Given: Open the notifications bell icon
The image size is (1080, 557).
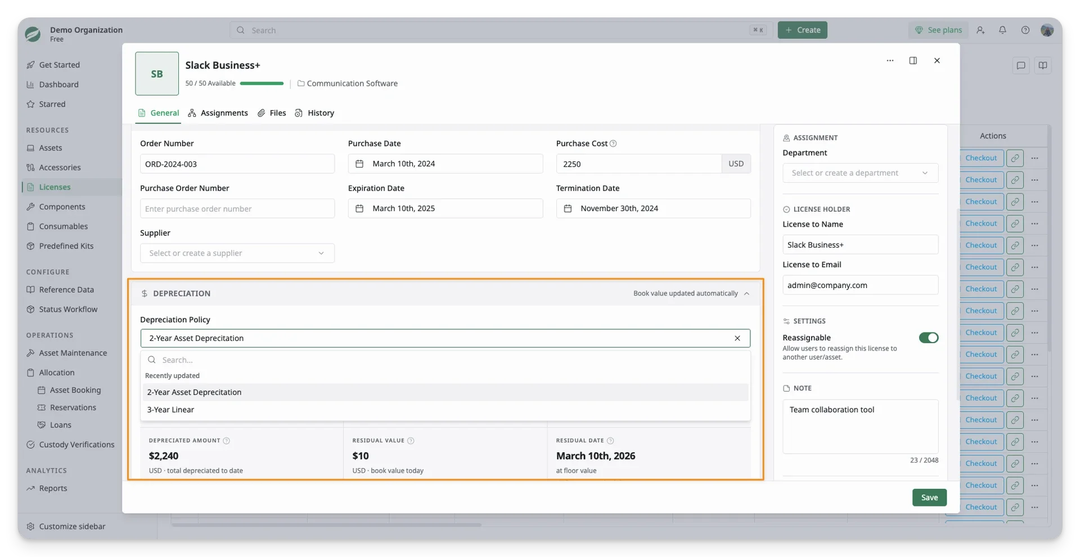Looking at the screenshot, I should point(1002,30).
